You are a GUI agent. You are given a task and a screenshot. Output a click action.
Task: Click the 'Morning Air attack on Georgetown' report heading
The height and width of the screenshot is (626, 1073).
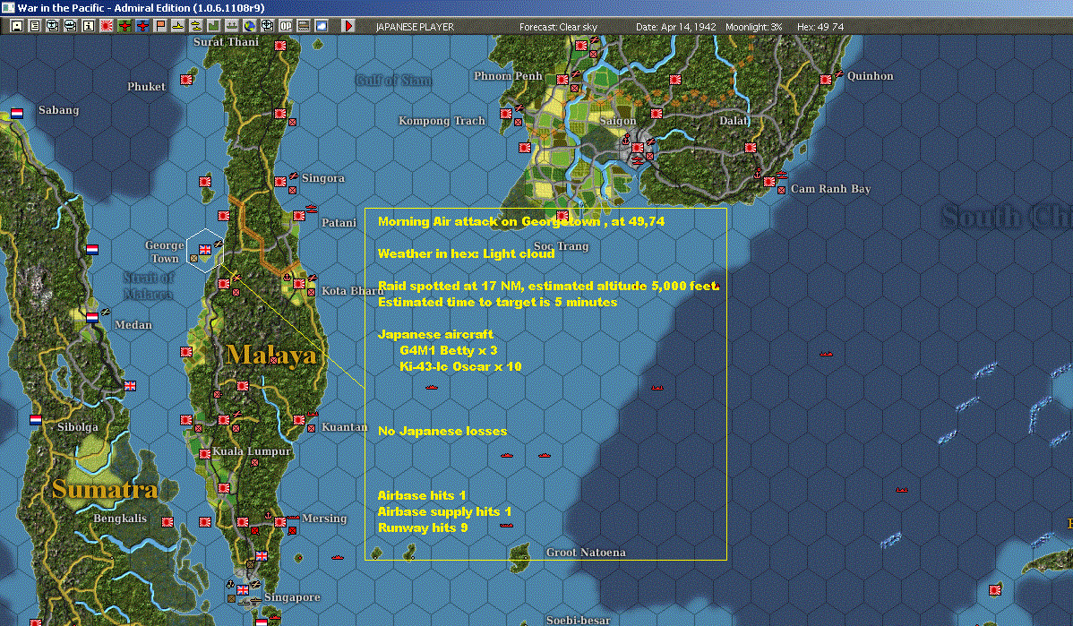point(520,221)
